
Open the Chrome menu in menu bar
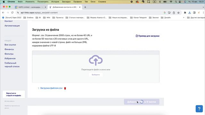pyautogui.click(x=11, y=2)
